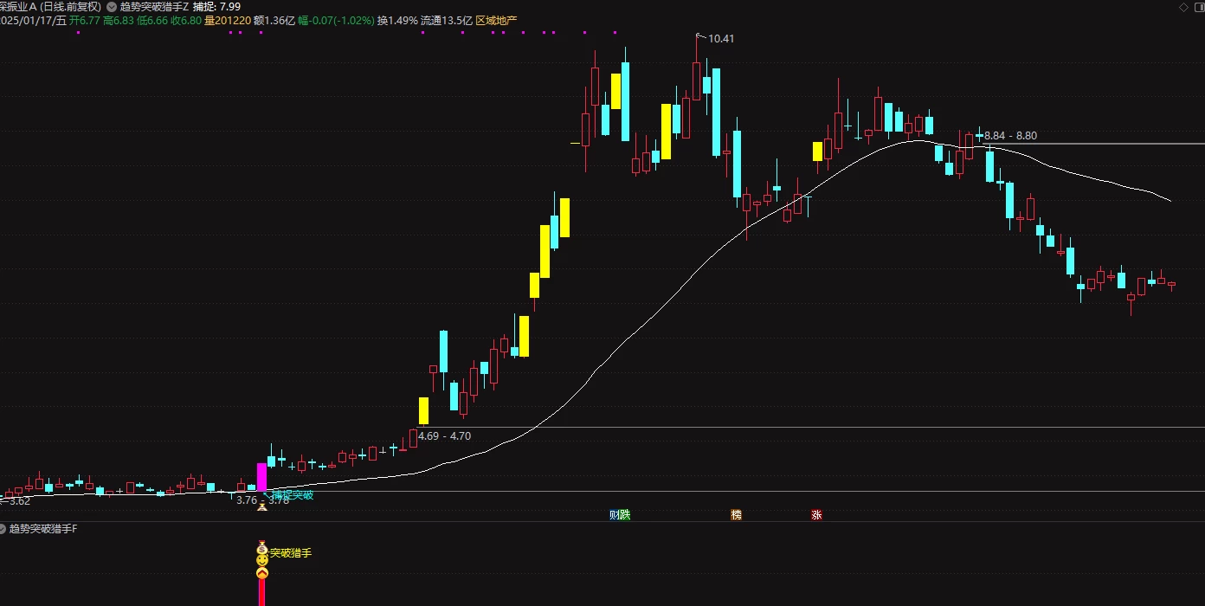The height and width of the screenshot is (606, 1205).
Task: Click the money bag signal icon
Action: tap(262, 548)
